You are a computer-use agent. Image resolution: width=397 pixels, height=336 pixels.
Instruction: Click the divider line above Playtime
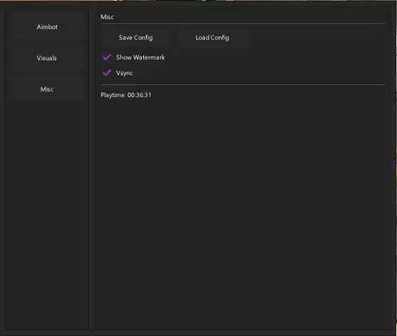click(242, 84)
